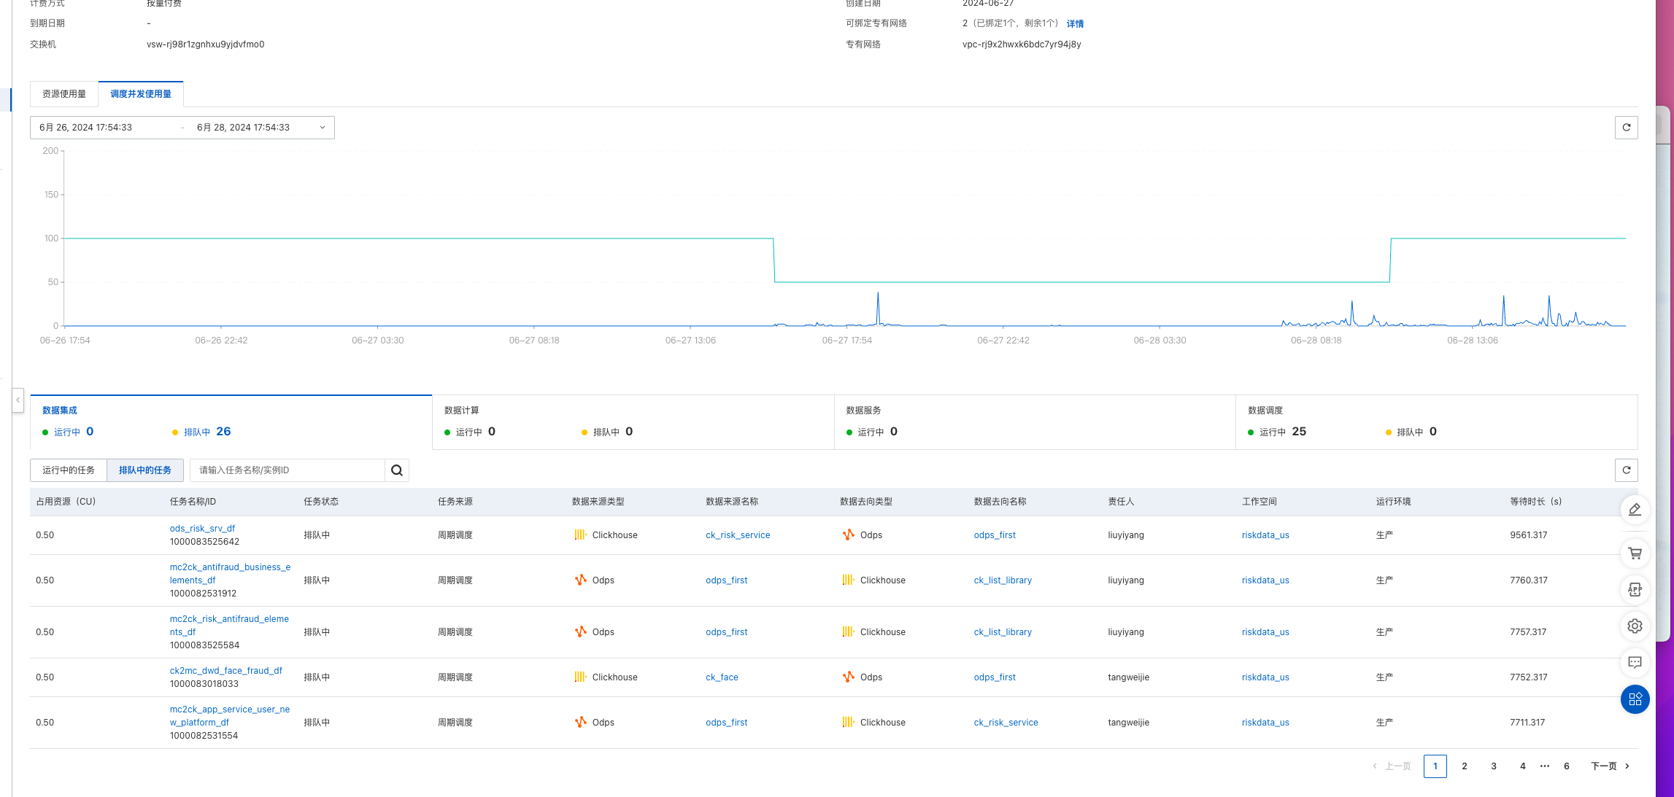
Task: Refresh the queued tasks table
Action: pyautogui.click(x=1626, y=470)
